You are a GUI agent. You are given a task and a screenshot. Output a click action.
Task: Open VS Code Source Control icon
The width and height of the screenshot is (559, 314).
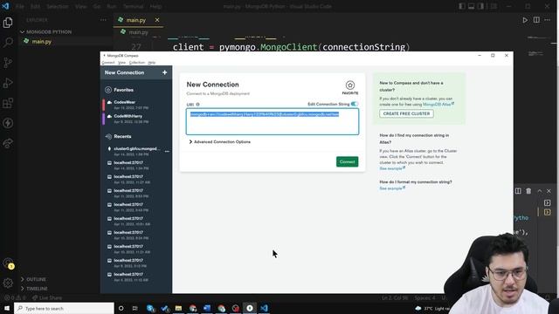point(8,63)
